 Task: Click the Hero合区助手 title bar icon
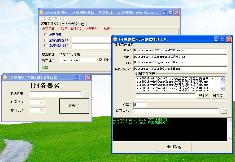pos(41,12)
